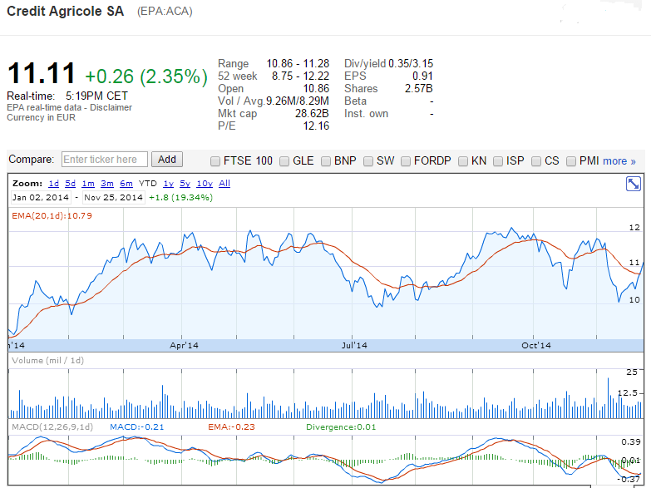Click the Shares value 2.57B

419,88
